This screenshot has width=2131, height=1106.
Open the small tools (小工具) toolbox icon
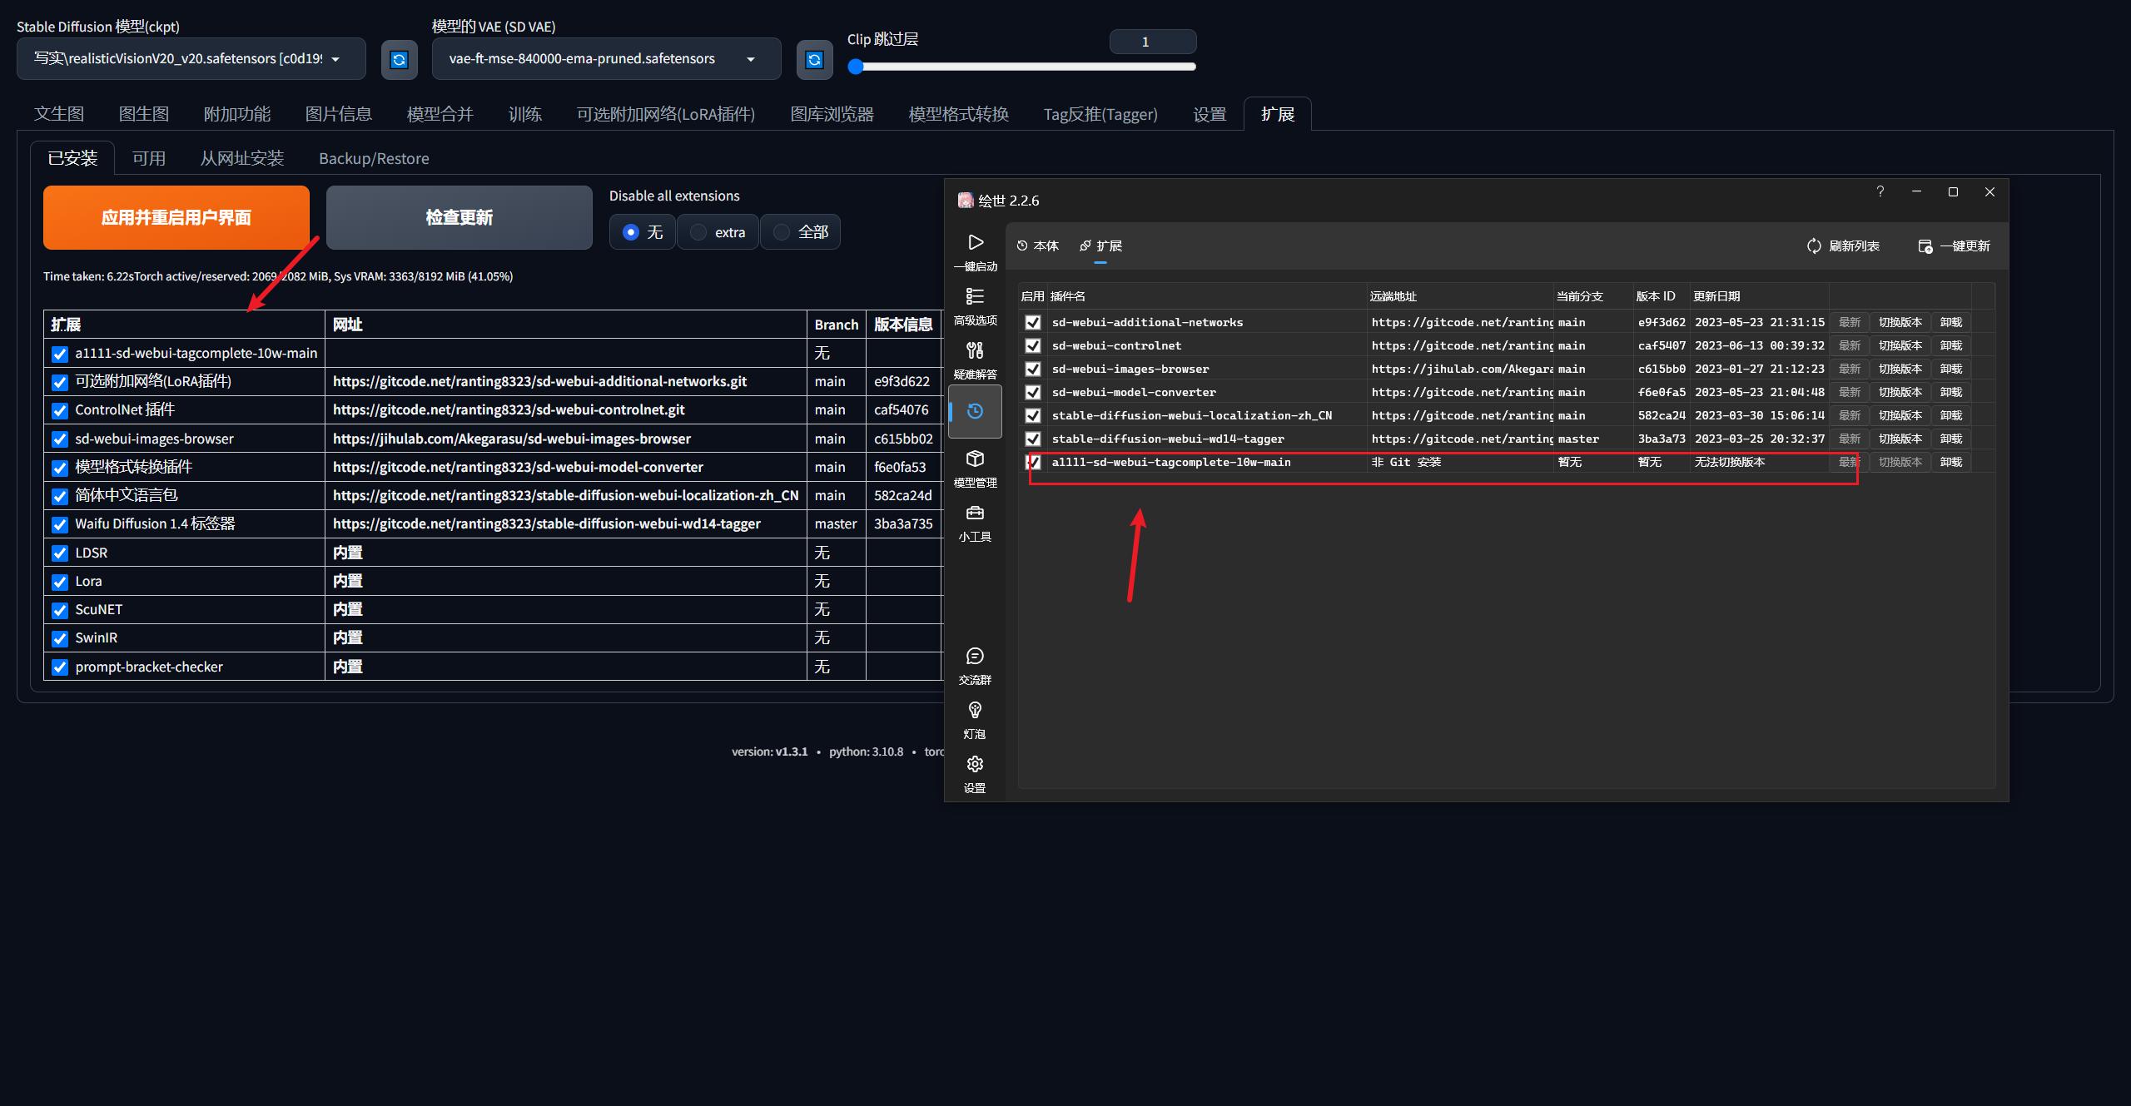click(x=975, y=513)
